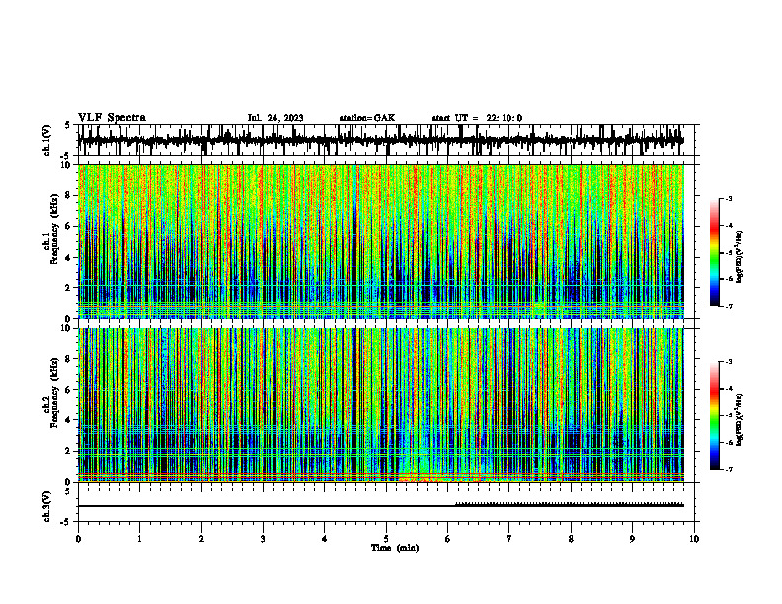Click the "start UT = 22:10:0" text
The height and width of the screenshot is (604, 782).
point(477,118)
